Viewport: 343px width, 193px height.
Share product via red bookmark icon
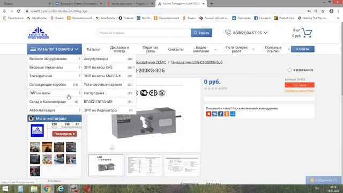coord(208,114)
